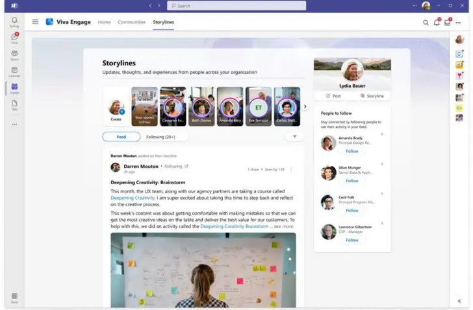Image resolution: width=473 pixels, height=310 pixels.
Task: Open the Activity feed in Teams sidebar
Action: pos(14,22)
